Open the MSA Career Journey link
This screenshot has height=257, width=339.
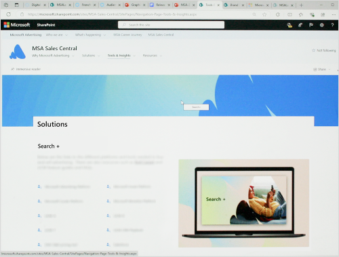127,35
